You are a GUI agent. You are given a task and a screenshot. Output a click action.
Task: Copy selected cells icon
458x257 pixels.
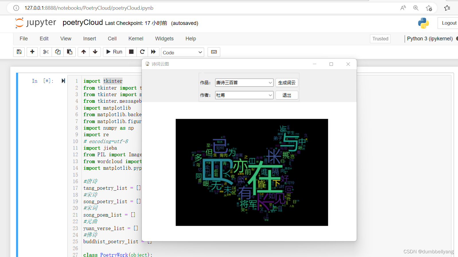coord(58,52)
